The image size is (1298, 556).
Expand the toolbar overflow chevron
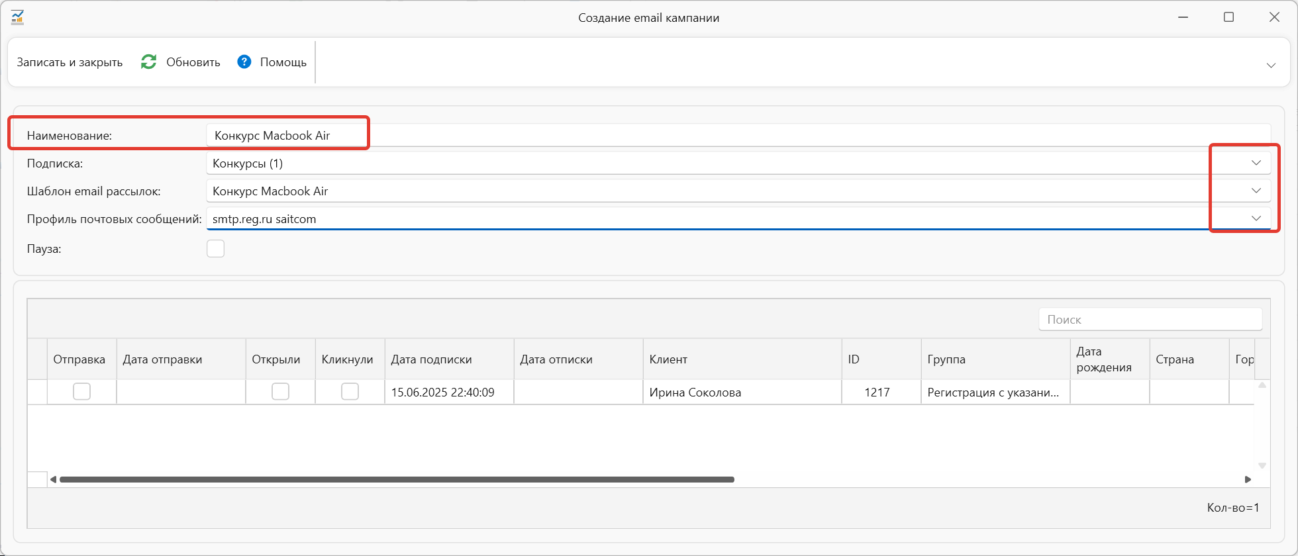click(1271, 65)
